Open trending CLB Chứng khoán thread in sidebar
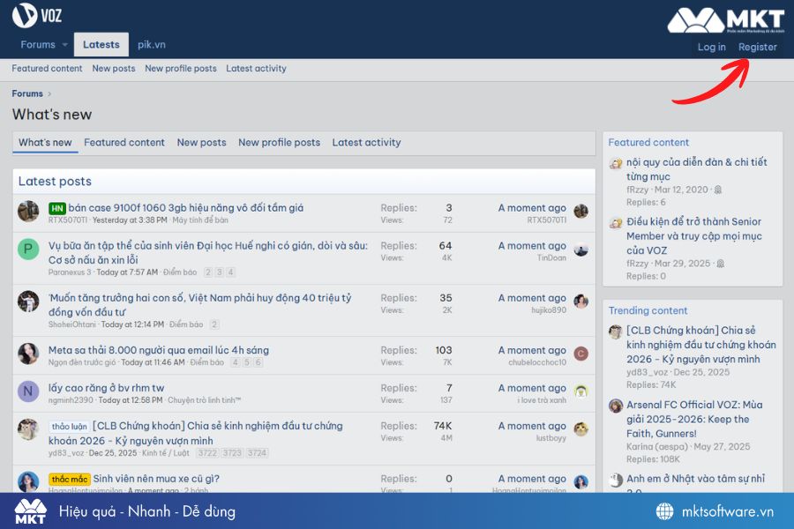This screenshot has height=529, width=794. pos(700,345)
